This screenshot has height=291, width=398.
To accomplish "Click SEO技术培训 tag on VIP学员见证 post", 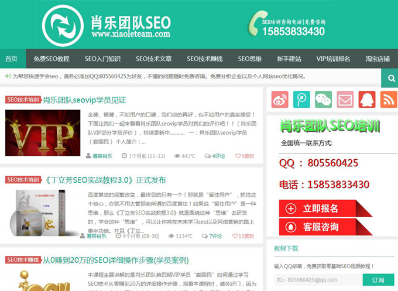I will coord(23,100).
